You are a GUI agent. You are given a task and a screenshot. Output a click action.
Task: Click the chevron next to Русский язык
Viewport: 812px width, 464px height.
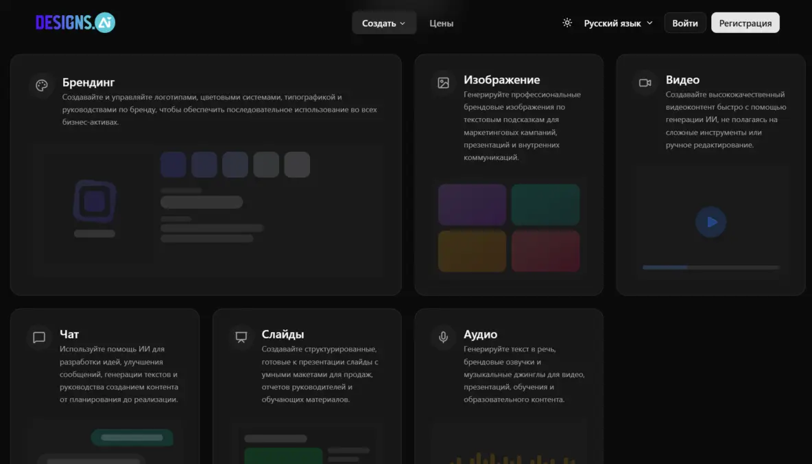pyautogui.click(x=649, y=23)
